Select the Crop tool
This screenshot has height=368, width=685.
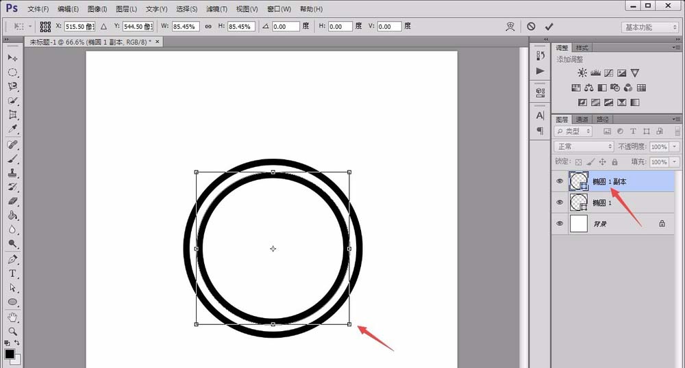(12, 115)
